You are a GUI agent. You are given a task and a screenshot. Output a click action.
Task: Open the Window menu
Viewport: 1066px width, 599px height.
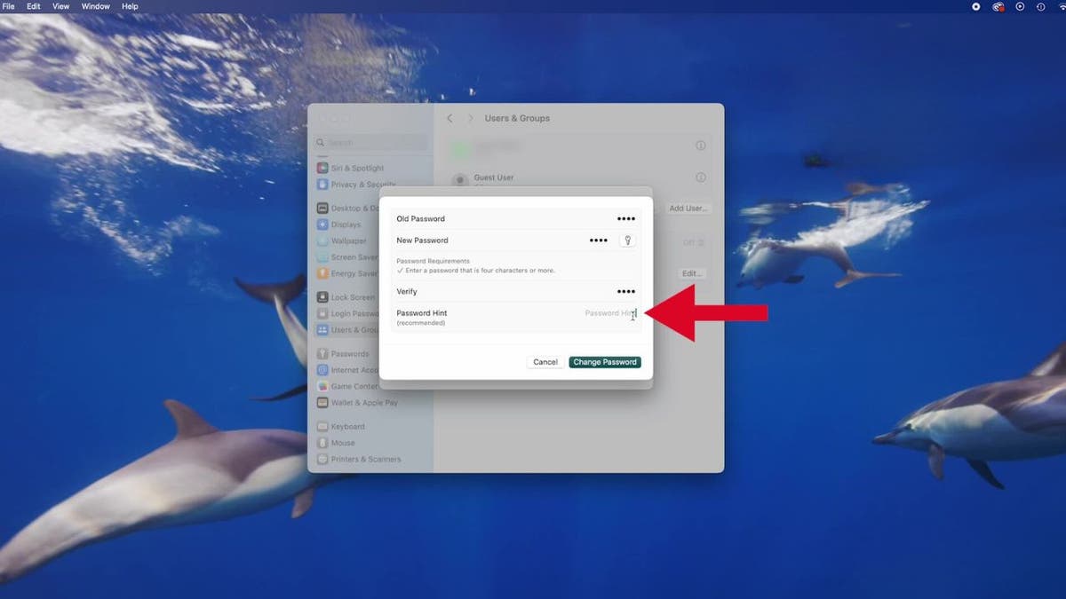pos(96,6)
